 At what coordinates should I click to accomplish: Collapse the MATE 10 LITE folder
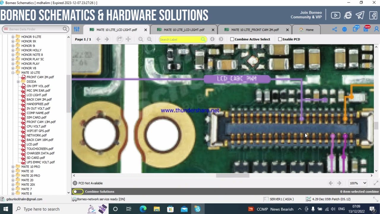(13, 73)
